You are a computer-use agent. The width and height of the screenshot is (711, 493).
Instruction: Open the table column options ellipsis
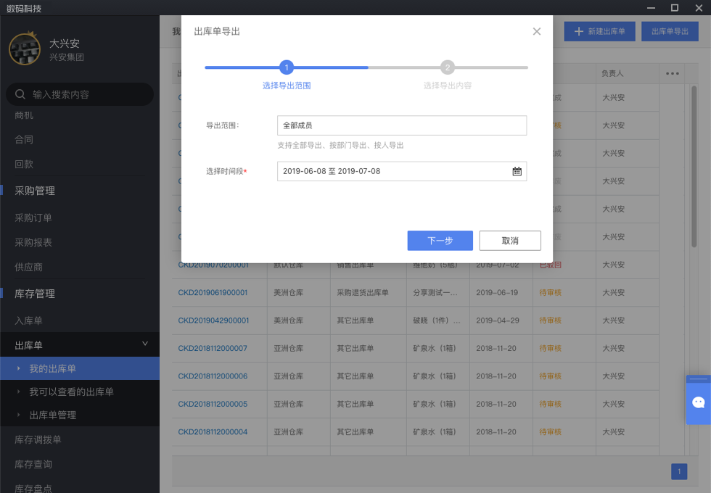672,73
